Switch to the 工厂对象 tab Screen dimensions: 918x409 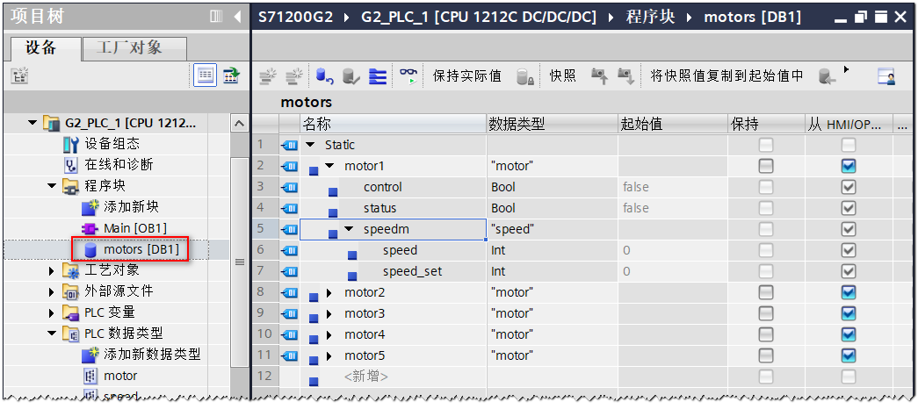(134, 48)
